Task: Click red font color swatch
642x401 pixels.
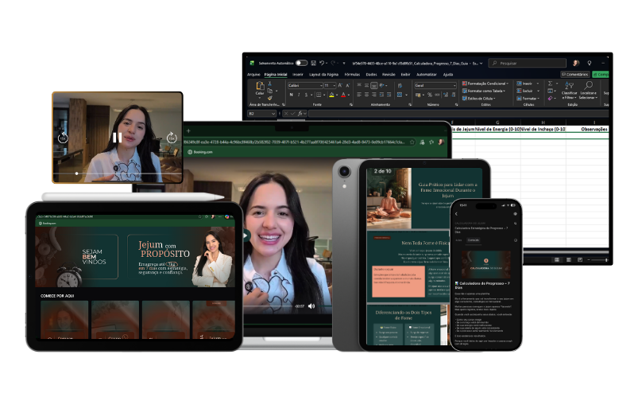Action: pyautogui.click(x=343, y=95)
